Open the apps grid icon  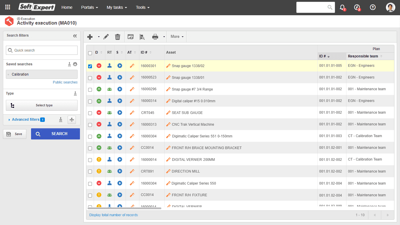pyautogui.click(x=8, y=7)
